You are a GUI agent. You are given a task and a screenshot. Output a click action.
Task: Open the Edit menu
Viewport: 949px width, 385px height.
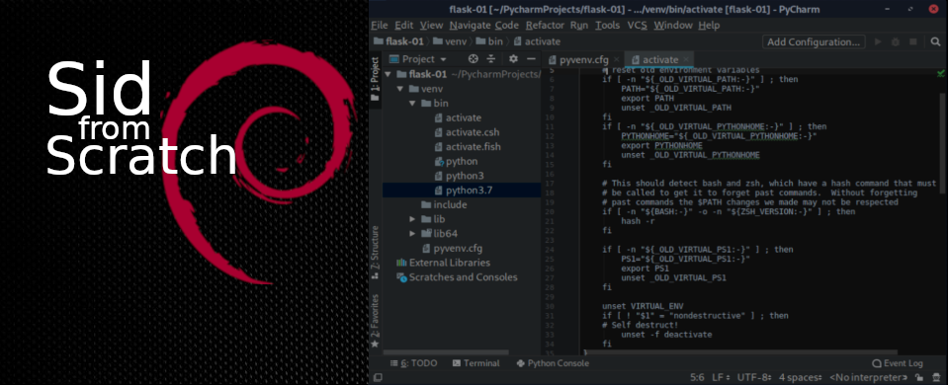tap(403, 25)
